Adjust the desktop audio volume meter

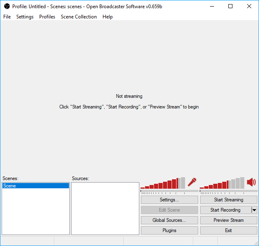pyautogui.click(x=222, y=183)
